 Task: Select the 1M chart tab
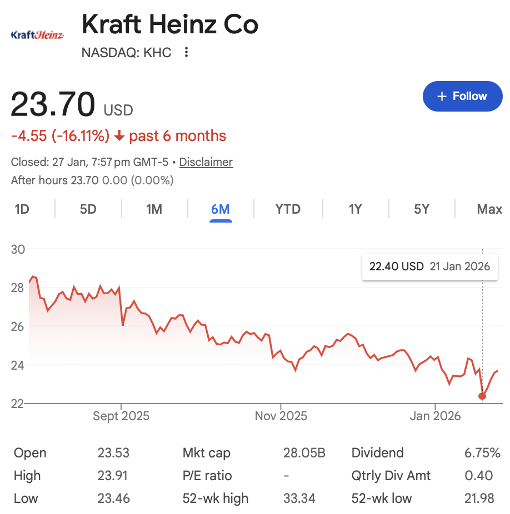(154, 209)
